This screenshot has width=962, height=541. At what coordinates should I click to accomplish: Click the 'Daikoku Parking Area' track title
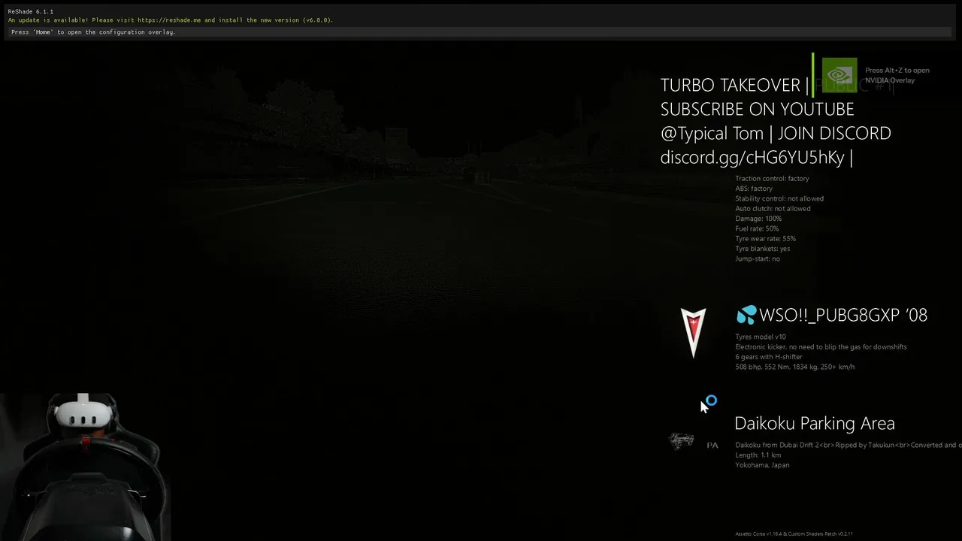click(815, 423)
